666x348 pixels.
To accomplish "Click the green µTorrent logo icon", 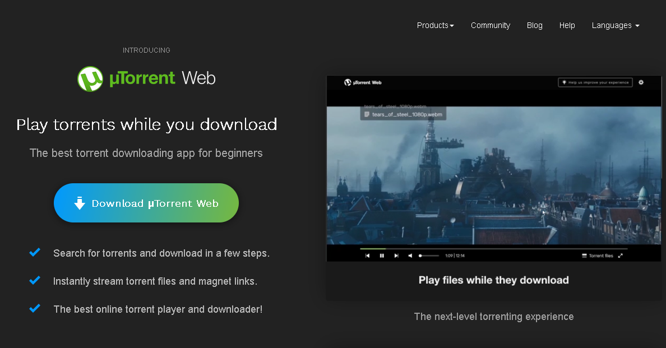I will point(90,79).
